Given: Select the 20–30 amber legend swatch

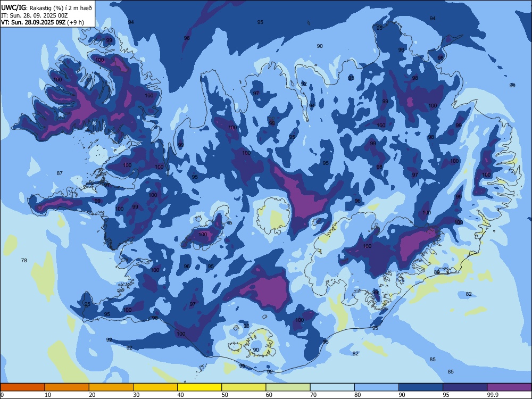Looking at the screenshot, I should tap(111, 387).
